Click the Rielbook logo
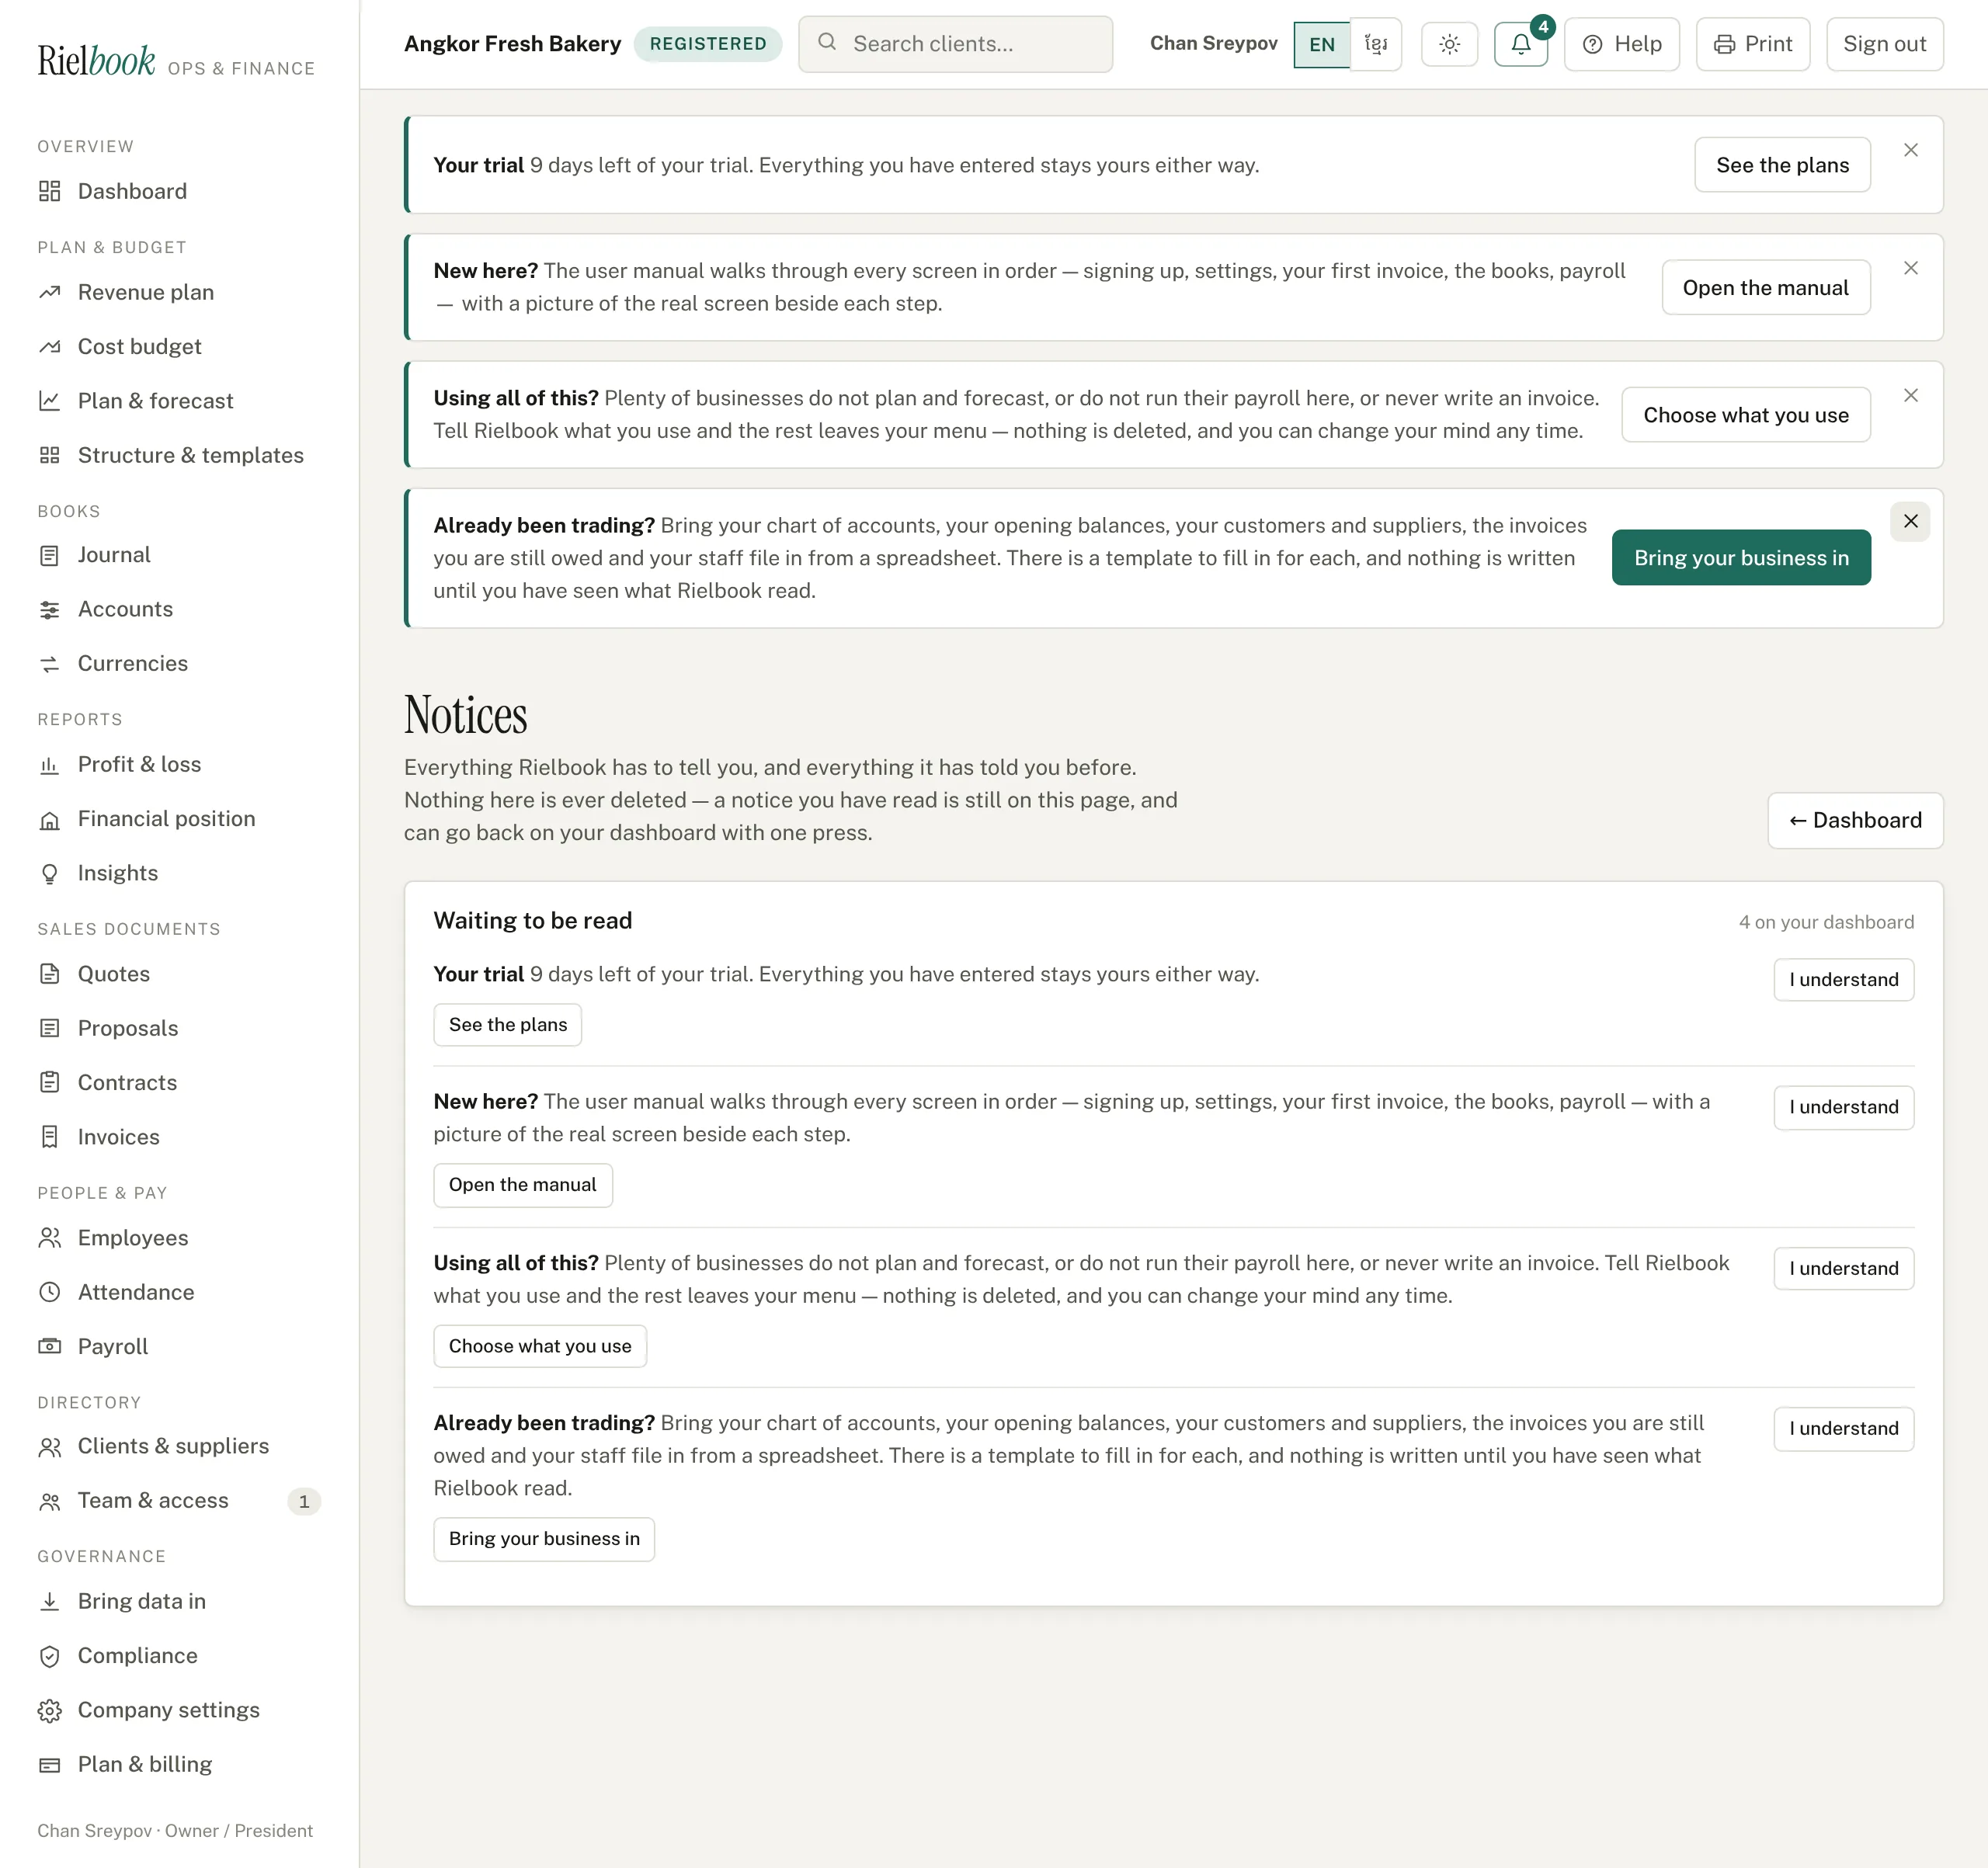The width and height of the screenshot is (1988, 1868). 96,61
